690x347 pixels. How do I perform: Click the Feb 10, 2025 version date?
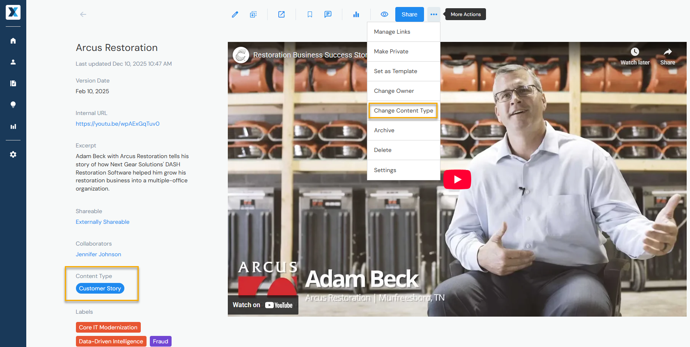(x=92, y=91)
